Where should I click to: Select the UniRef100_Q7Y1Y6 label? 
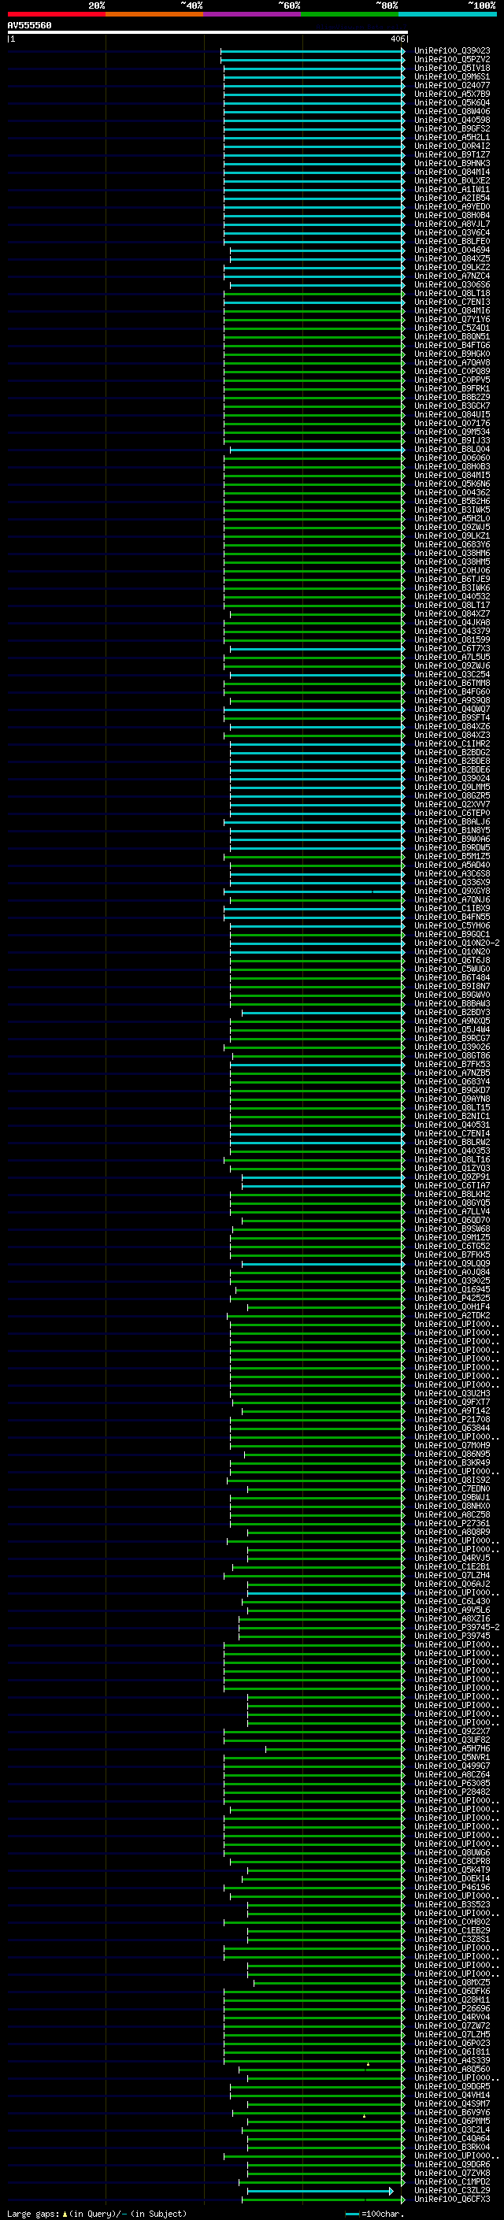coord(451,319)
